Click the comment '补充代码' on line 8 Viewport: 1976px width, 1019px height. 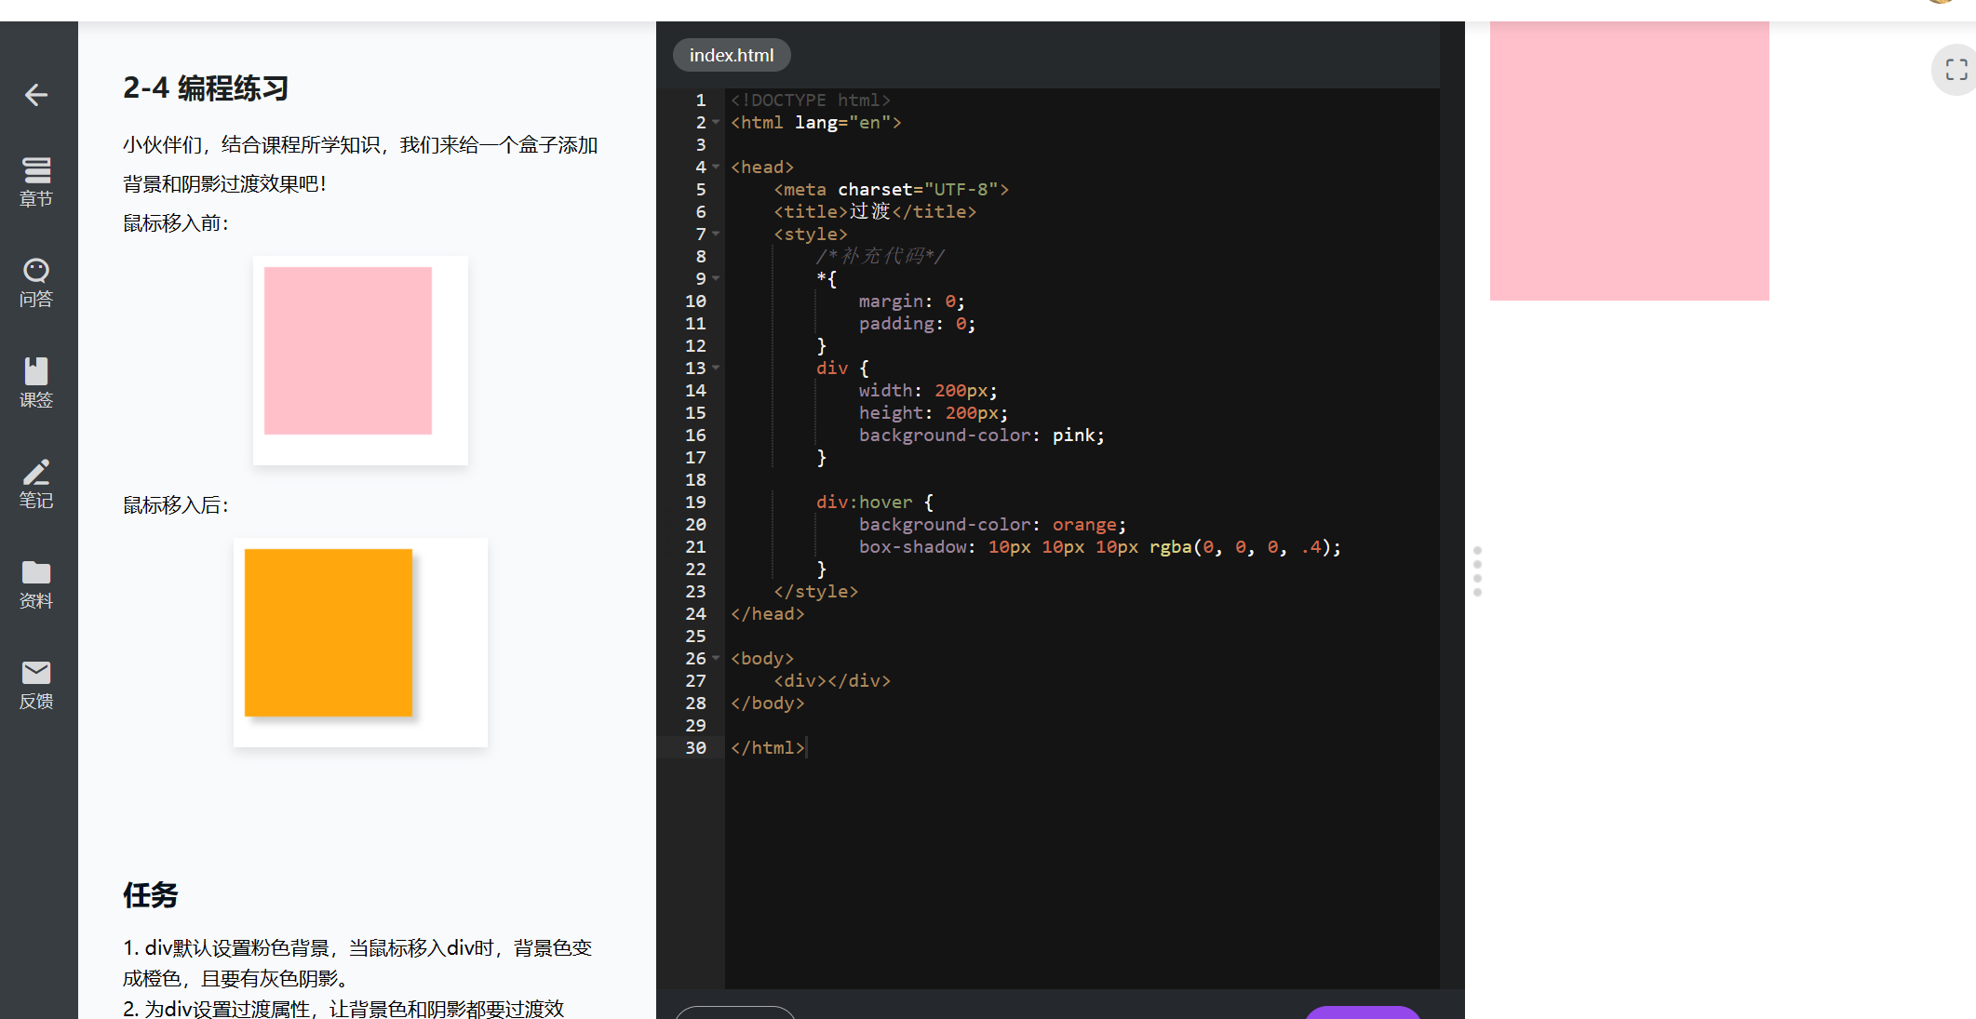click(x=881, y=257)
